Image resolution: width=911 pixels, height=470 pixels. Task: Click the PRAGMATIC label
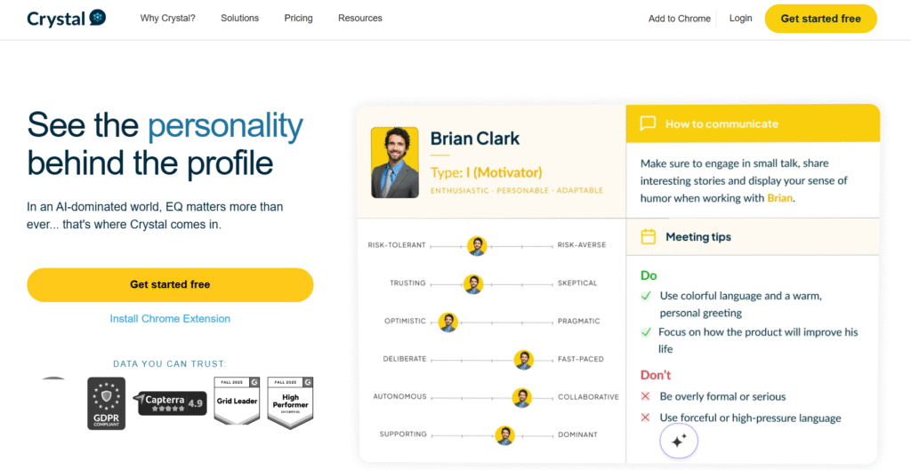tap(578, 321)
